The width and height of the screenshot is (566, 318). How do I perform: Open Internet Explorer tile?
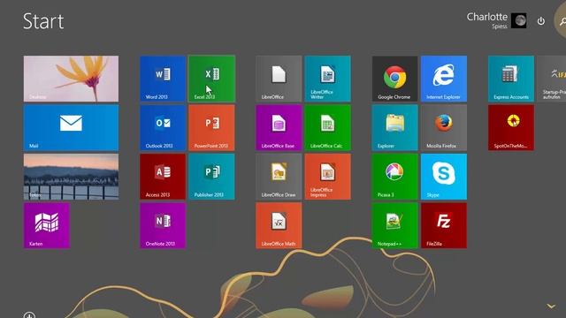coord(444,79)
